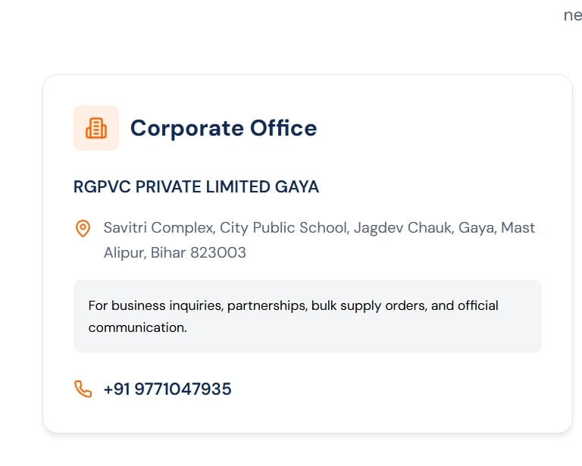Click the partial "ne" text at top right
Image resolution: width=582 pixels, height=466 pixels.
pos(572,15)
